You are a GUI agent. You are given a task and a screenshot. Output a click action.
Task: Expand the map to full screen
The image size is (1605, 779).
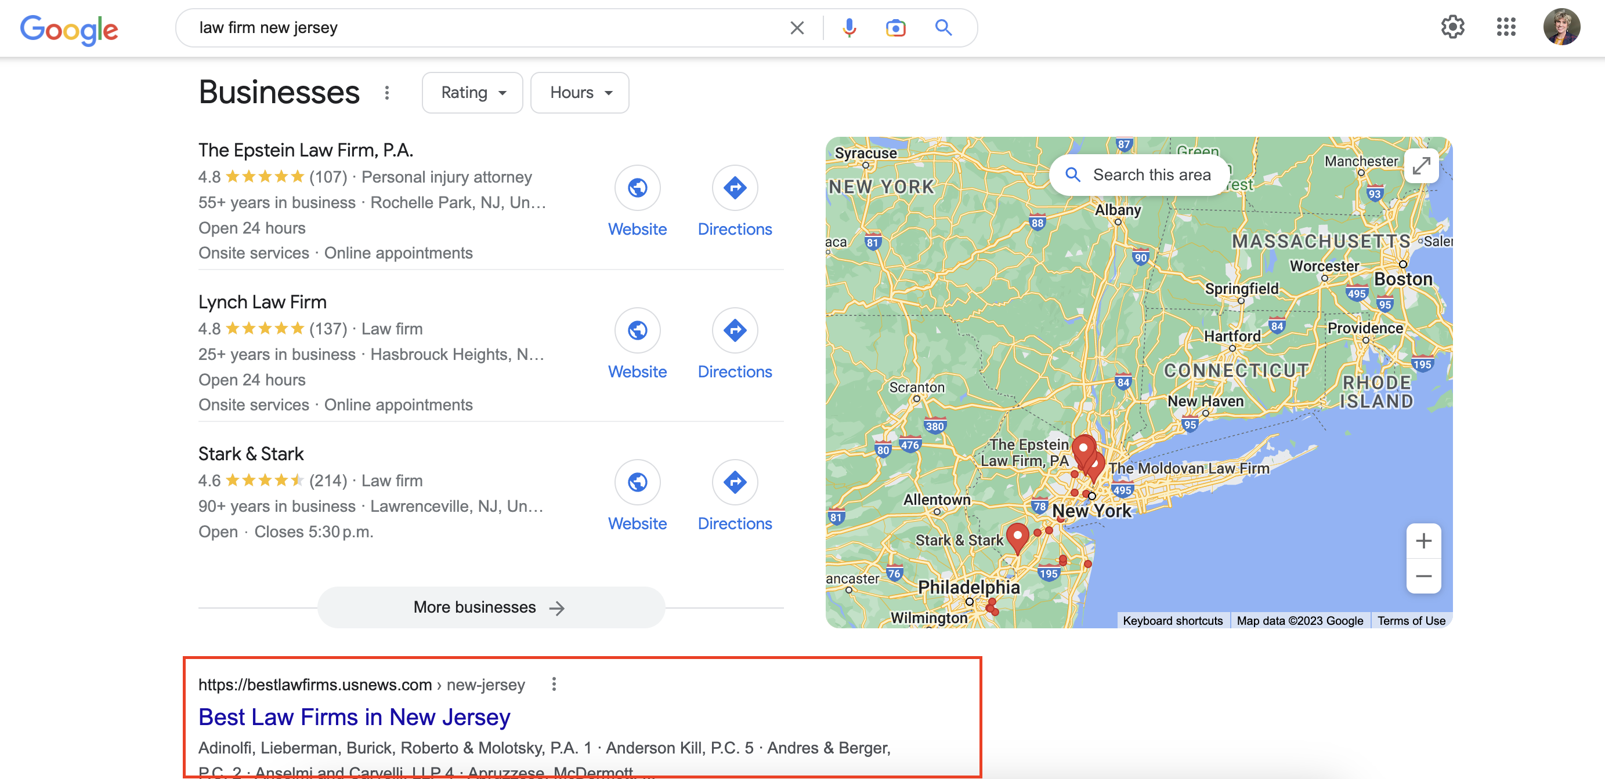(1422, 166)
